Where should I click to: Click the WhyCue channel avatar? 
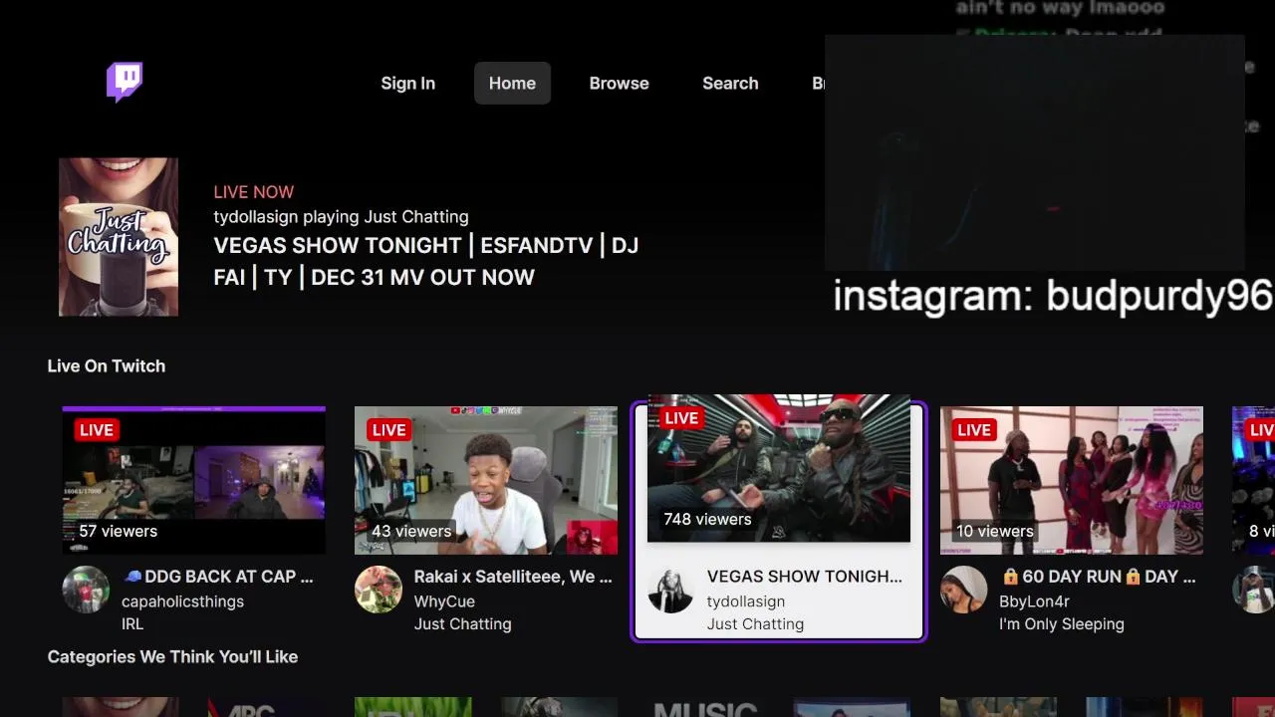pos(379,590)
